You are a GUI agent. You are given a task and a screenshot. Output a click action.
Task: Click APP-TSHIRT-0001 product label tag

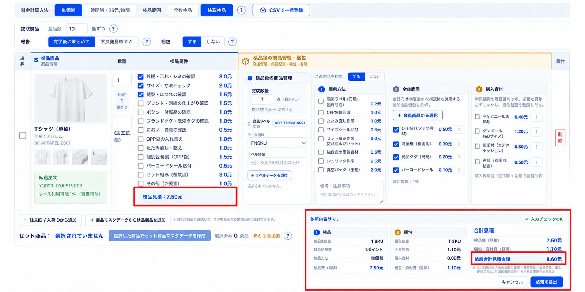[290, 123]
